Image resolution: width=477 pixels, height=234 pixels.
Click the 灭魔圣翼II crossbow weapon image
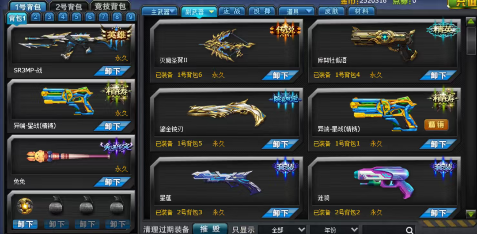tap(227, 45)
